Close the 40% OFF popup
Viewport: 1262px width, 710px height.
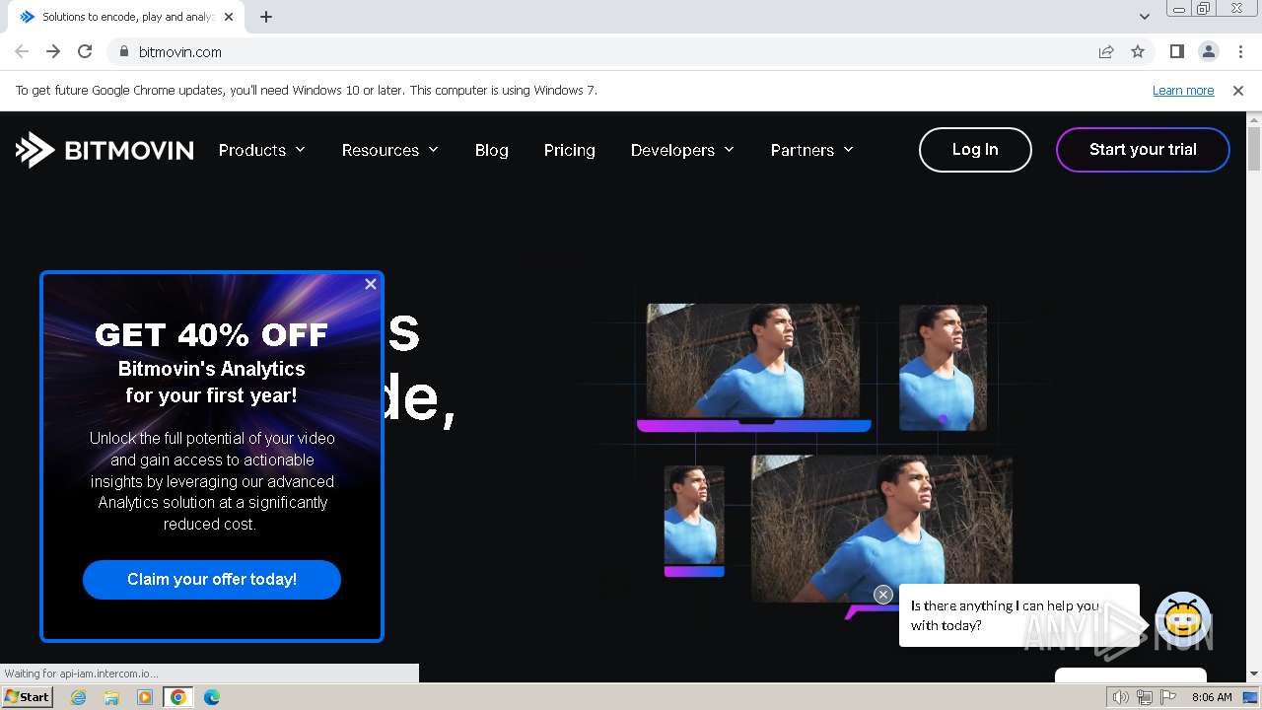371,284
